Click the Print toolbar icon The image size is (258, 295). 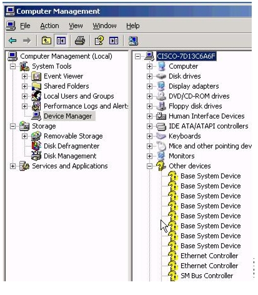[x=80, y=41]
